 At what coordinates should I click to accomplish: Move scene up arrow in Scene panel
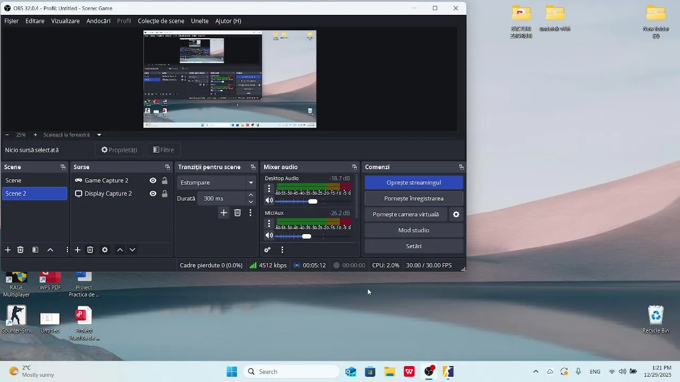click(50, 250)
